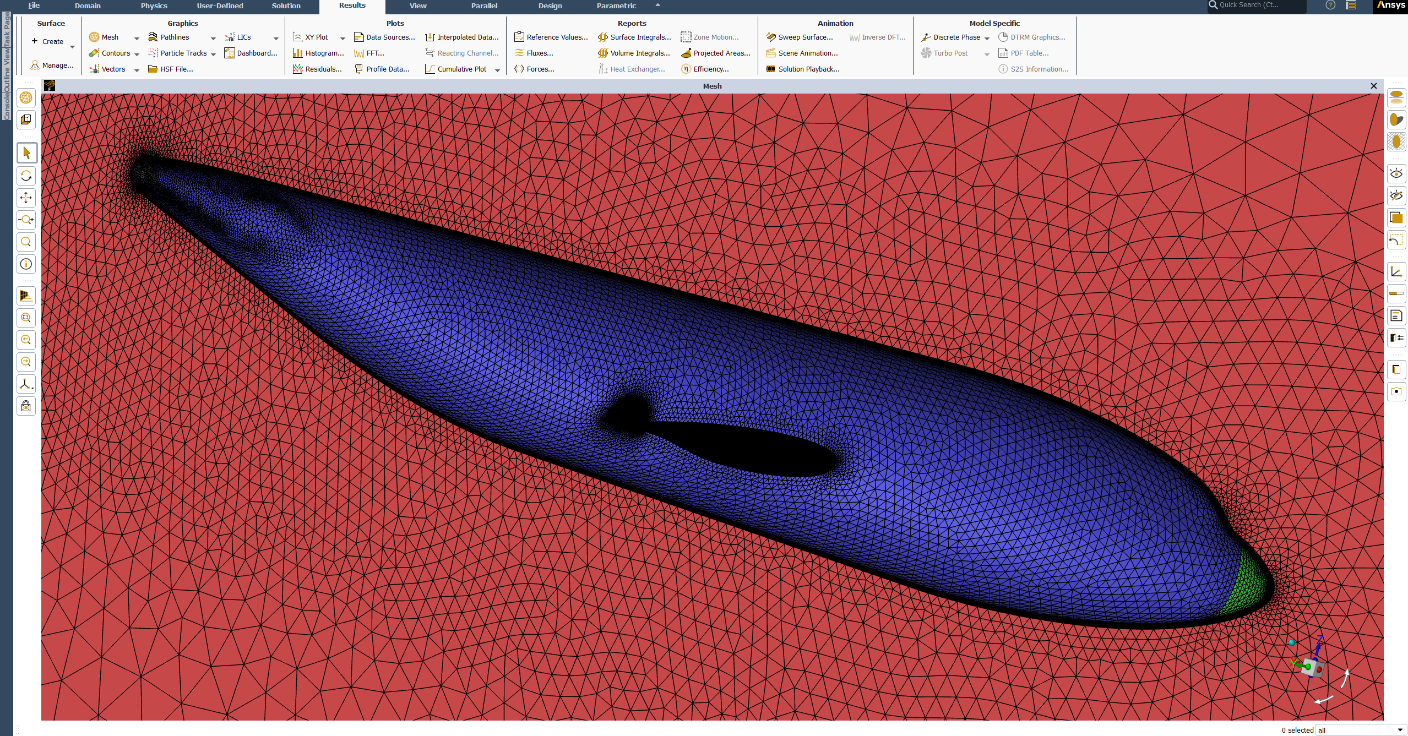Open Solution Playback dialog

[x=803, y=69]
